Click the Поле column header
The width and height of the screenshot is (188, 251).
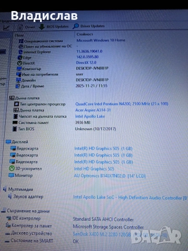(x=19, y=35)
